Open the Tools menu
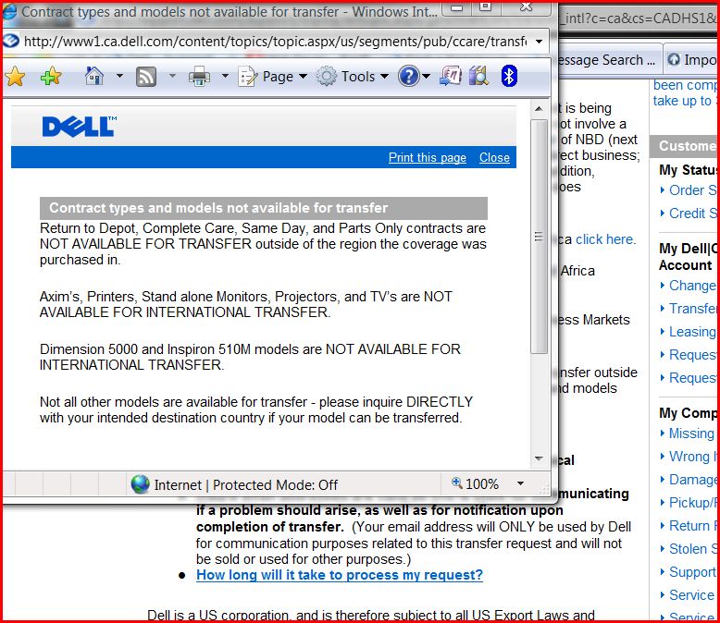This screenshot has height=623, width=720. point(353,77)
